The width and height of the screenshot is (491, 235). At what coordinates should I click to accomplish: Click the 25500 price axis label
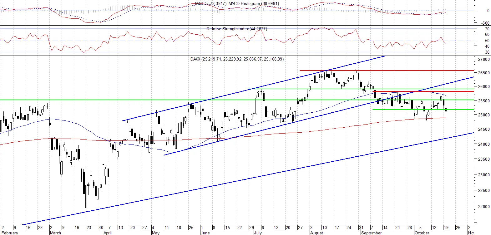[x=484, y=101]
